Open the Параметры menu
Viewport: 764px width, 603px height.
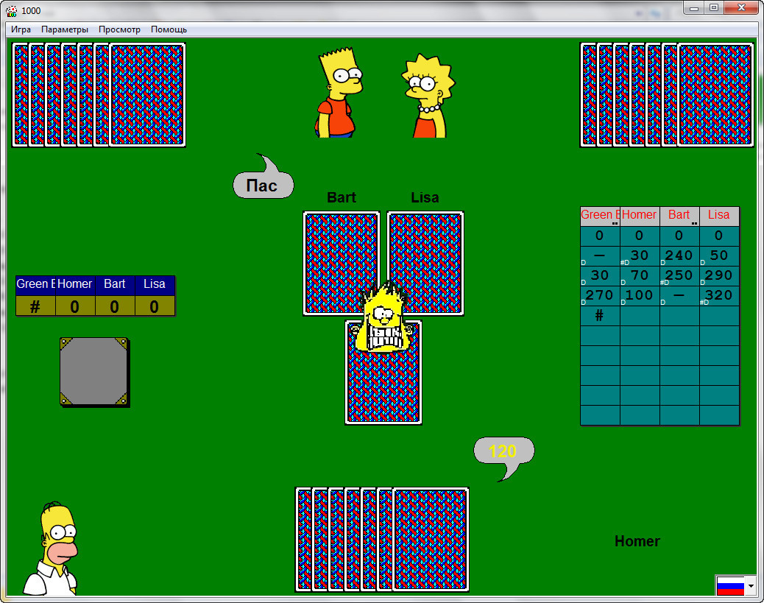pyautogui.click(x=65, y=29)
